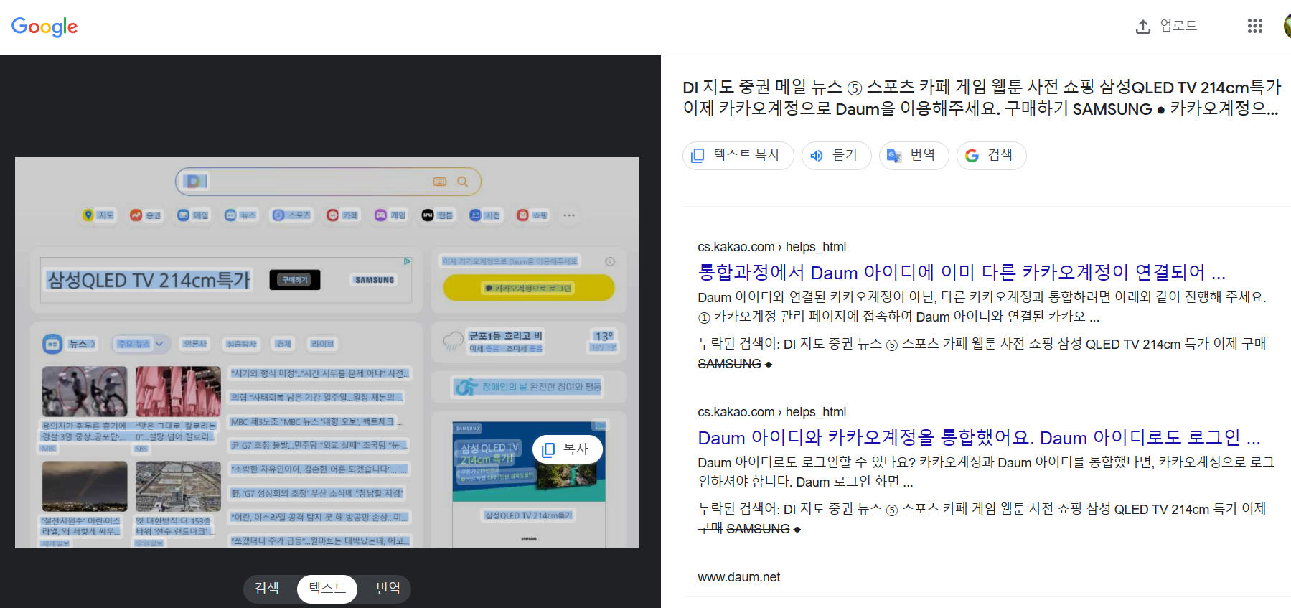Click the 증권 stock icon

coord(136,215)
